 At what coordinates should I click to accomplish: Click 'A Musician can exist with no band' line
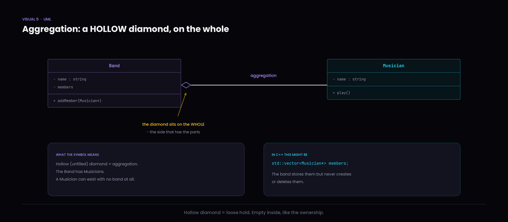(95, 179)
